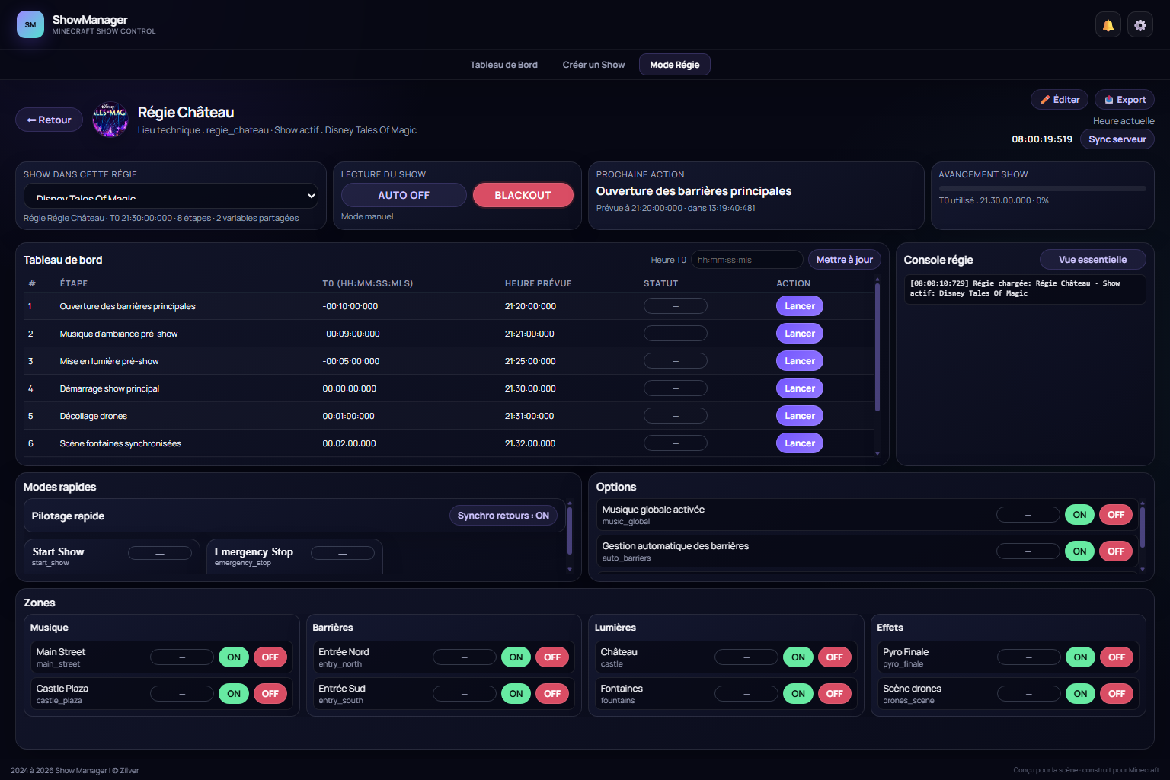Turn OFF Pyro Finale effect

tap(1117, 657)
